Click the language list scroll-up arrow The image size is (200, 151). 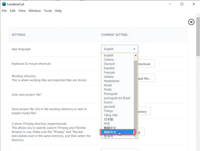tap(135, 55)
